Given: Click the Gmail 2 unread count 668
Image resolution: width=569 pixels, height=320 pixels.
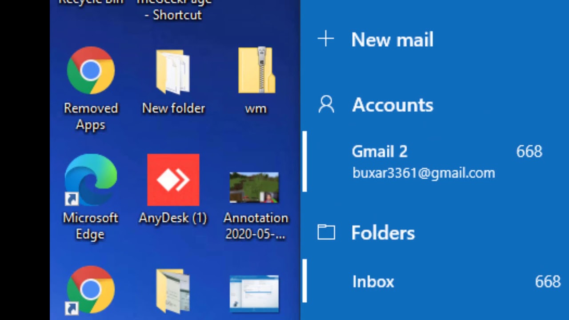Looking at the screenshot, I should (529, 152).
